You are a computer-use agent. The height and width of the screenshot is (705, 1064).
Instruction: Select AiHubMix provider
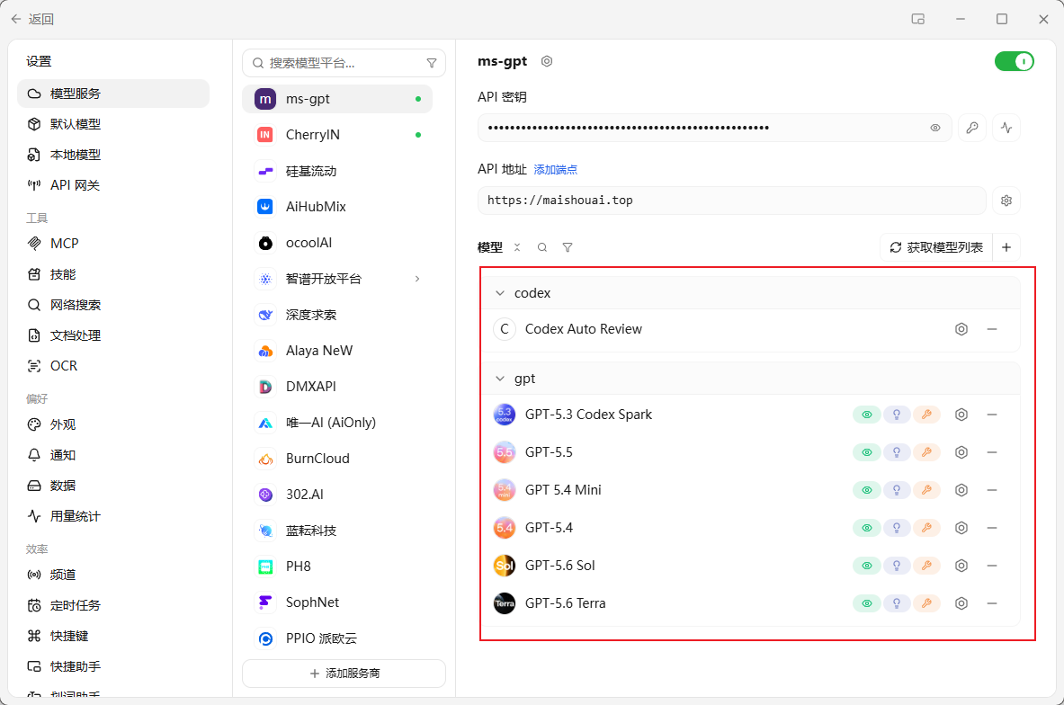pyautogui.click(x=337, y=207)
